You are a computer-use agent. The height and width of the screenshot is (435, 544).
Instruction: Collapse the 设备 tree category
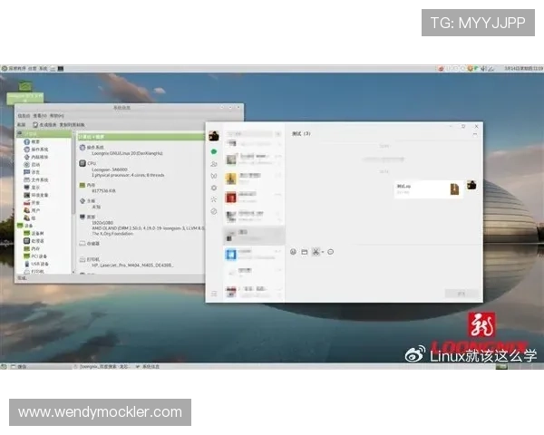point(19,225)
